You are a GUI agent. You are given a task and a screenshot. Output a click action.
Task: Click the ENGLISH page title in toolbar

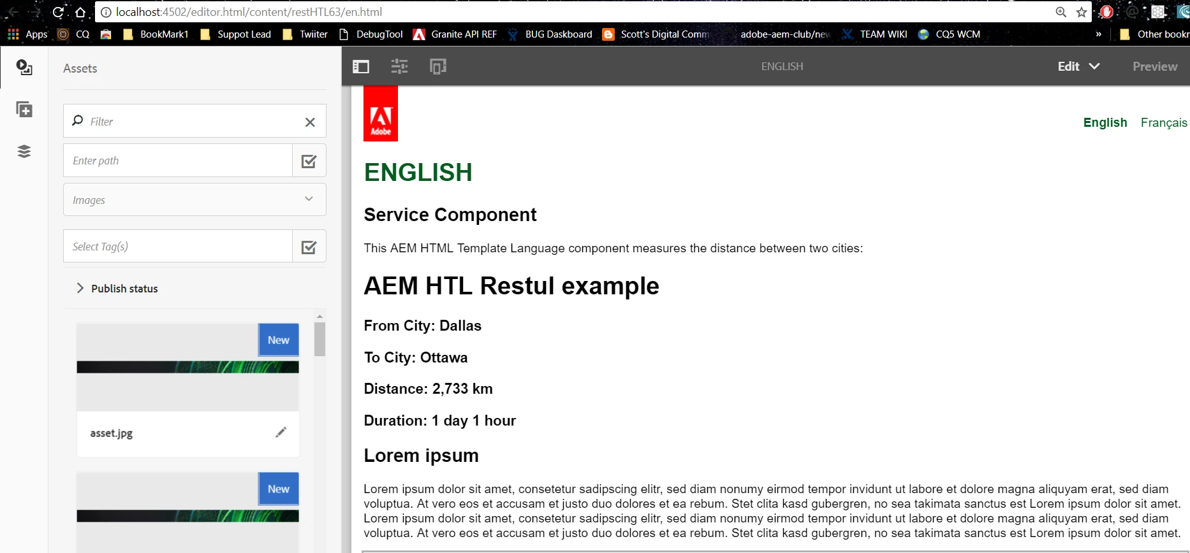(782, 66)
